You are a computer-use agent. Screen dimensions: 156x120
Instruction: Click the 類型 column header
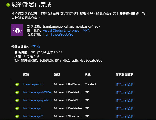click(57, 75)
